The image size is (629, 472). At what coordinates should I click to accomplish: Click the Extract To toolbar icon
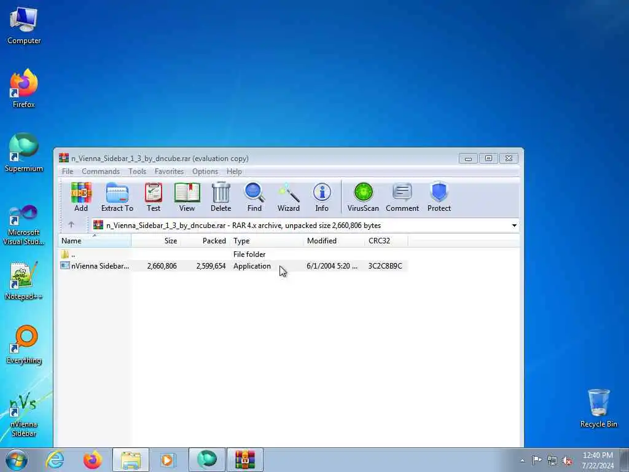(x=117, y=197)
